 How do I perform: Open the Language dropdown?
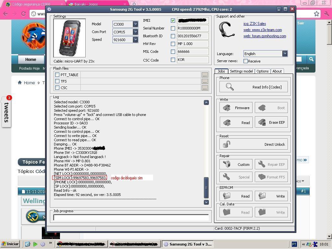tap(285, 54)
